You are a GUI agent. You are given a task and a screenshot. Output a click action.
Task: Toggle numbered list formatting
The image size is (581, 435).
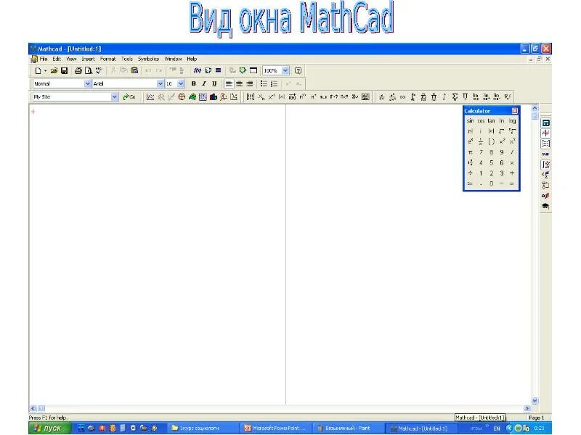[275, 83]
